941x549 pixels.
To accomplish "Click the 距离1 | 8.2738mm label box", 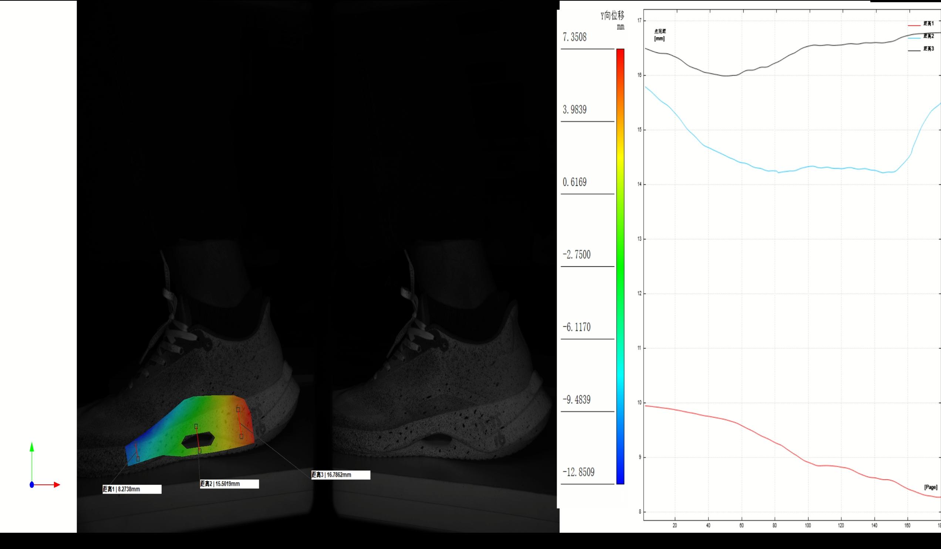I will [x=132, y=489].
